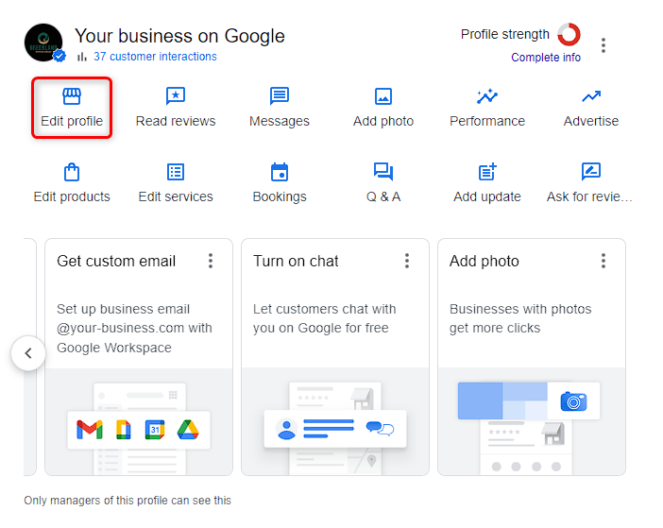Open Bookings calendar icon
The image size is (663, 528).
coord(279,172)
